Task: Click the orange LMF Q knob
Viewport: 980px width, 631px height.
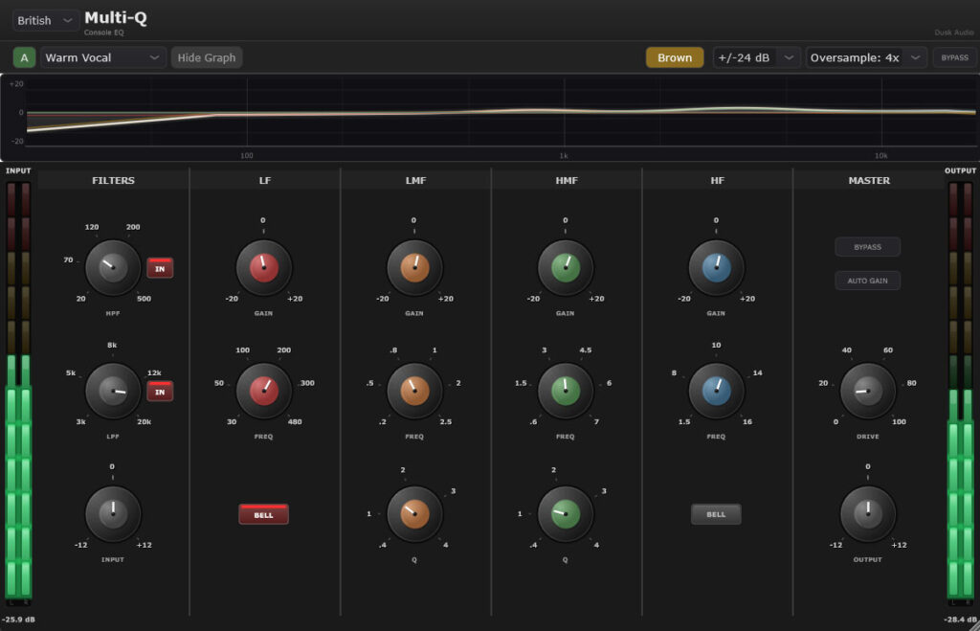Action: pyautogui.click(x=414, y=514)
